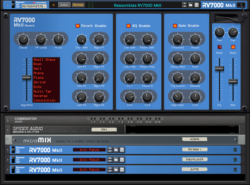250x185 pixels.
Task: Mute the Dry channel
Action: [220, 47]
